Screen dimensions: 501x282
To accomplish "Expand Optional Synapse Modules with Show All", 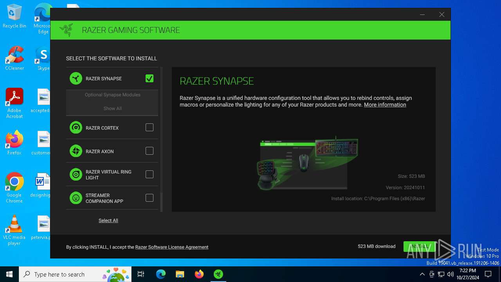I will tap(113, 108).
